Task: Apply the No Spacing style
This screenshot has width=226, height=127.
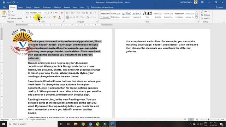Action: click(115, 15)
